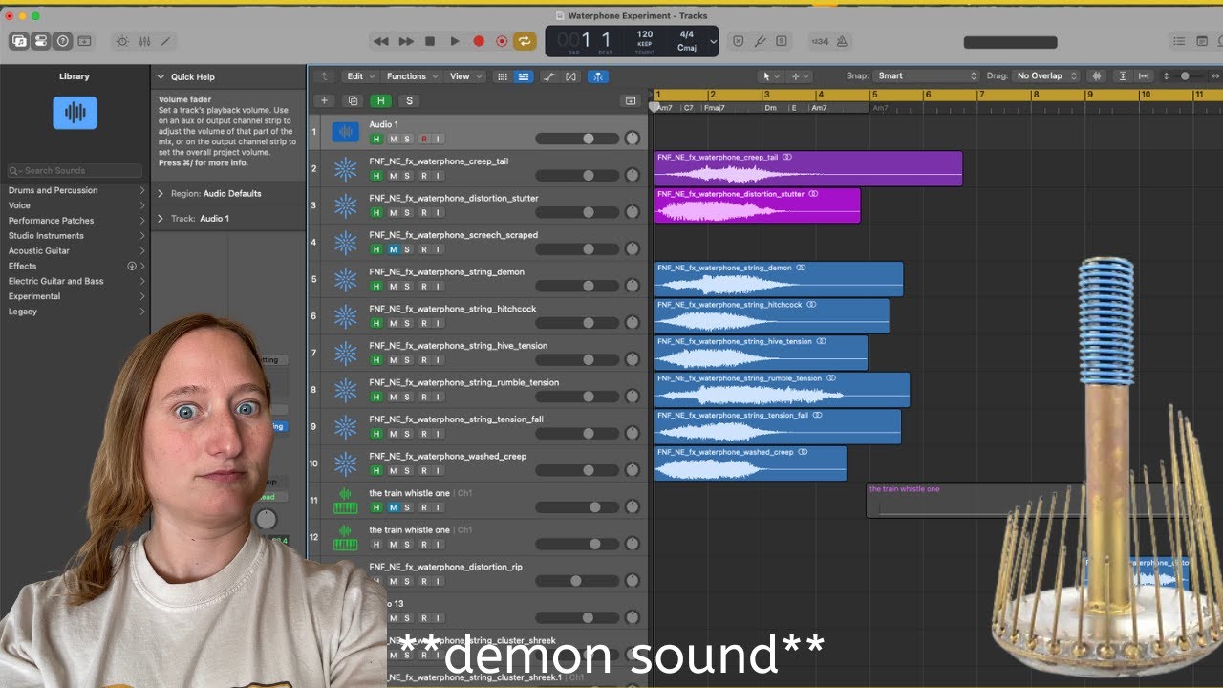Screen dimensions: 1223x688
Task: Toggle the Metronome click icon
Action: (x=842, y=41)
